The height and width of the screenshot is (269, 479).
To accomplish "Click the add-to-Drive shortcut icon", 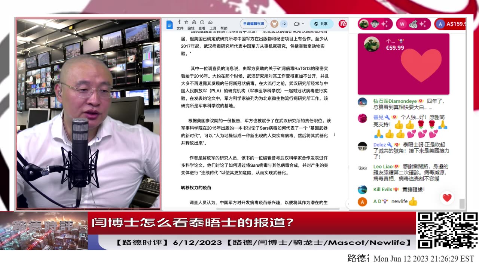I will 194,22.
